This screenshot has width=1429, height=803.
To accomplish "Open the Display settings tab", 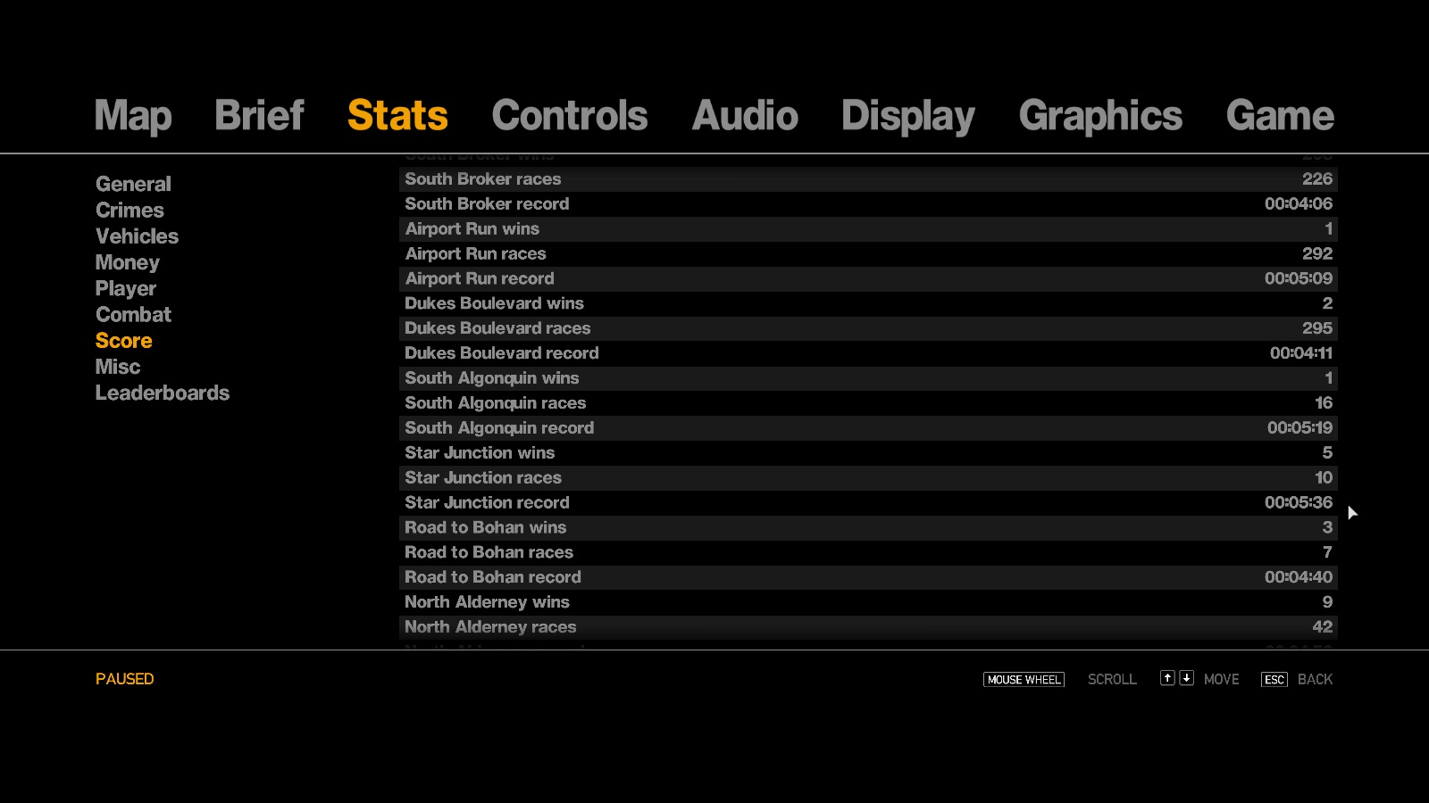I will [x=907, y=116].
